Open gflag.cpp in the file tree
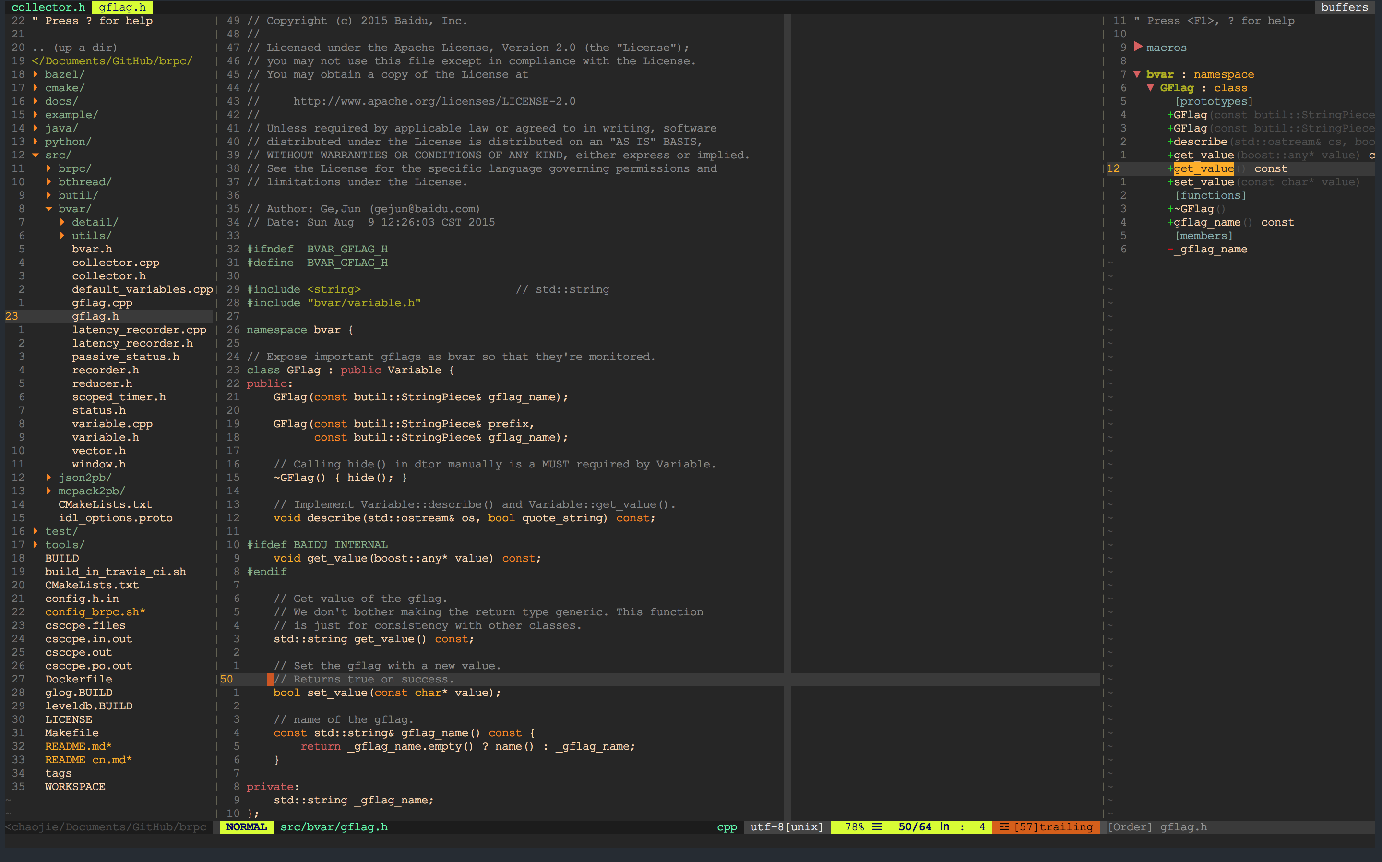Screen dimensions: 1382x862 [101, 303]
